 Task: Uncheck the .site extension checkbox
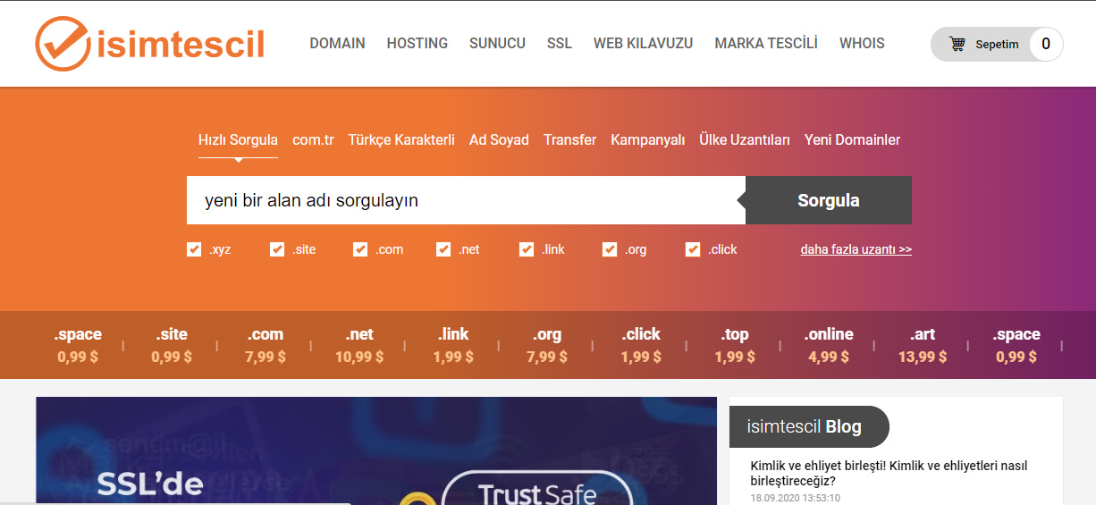[277, 249]
